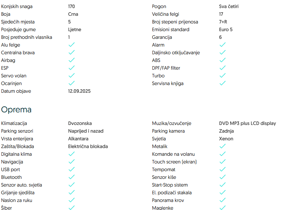Click the checkmark next to Alu felge

click(72, 45)
